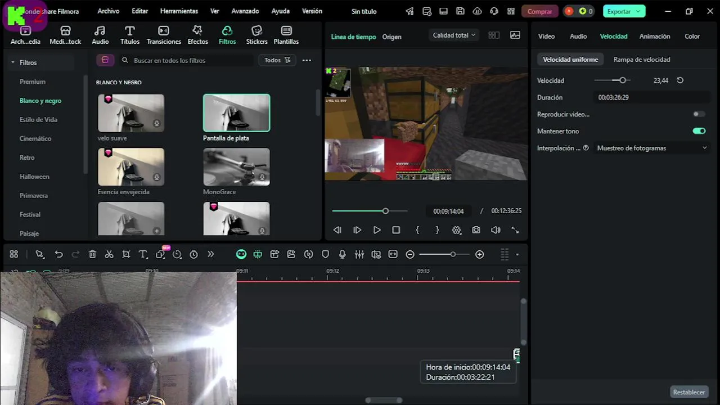Select the split scissors tool
The width and height of the screenshot is (720, 405).
pyautogui.click(x=109, y=254)
